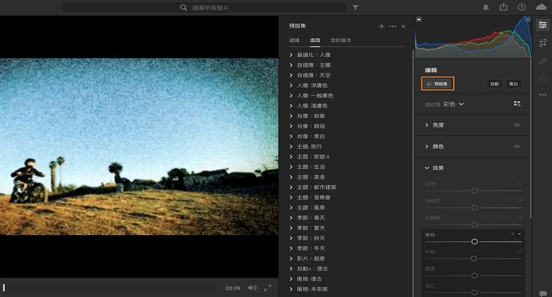The width and height of the screenshot is (552, 297).
Task: Collapse the 效果 panel section
Action: (x=427, y=168)
